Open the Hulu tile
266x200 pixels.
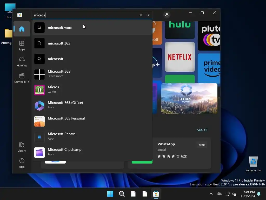click(180, 30)
